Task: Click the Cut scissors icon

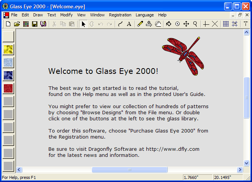Action: pyautogui.click(x=54, y=24)
